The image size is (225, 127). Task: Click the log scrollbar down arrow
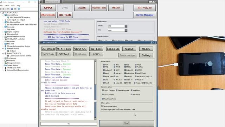95,119
